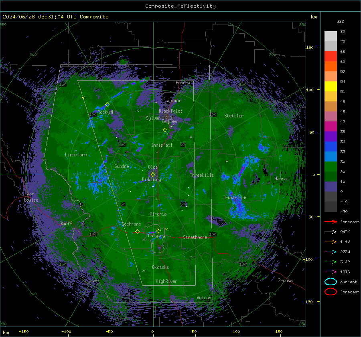Select the HighRiver label
Viewport: 361px width, 337px height.
click(x=166, y=281)
